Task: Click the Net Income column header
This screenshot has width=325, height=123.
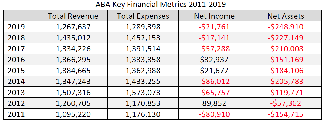Action: (214, 16)
